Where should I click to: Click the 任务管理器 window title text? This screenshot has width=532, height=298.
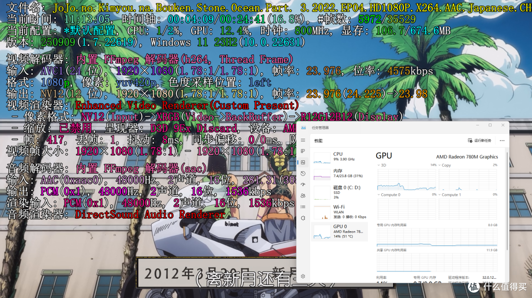click(x=320, y=128)
